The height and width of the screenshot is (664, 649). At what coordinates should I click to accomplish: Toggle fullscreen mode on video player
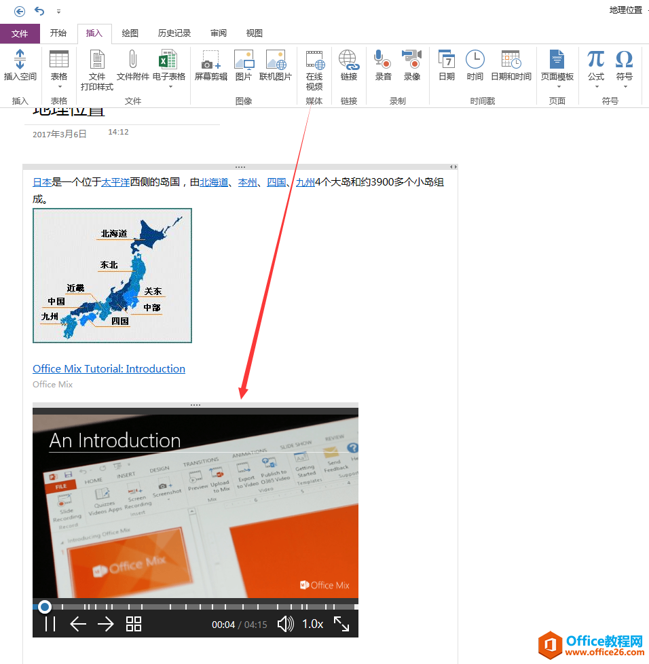tap(341, 624)
